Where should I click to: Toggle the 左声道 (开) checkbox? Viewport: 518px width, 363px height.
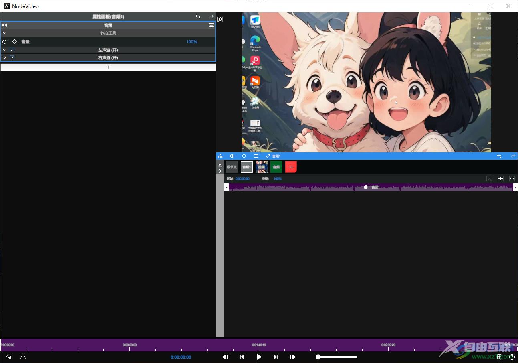coord(12,50)
